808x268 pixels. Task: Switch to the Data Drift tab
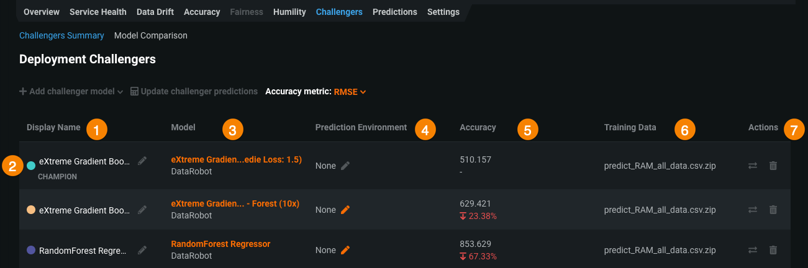(x=156, y=12)
